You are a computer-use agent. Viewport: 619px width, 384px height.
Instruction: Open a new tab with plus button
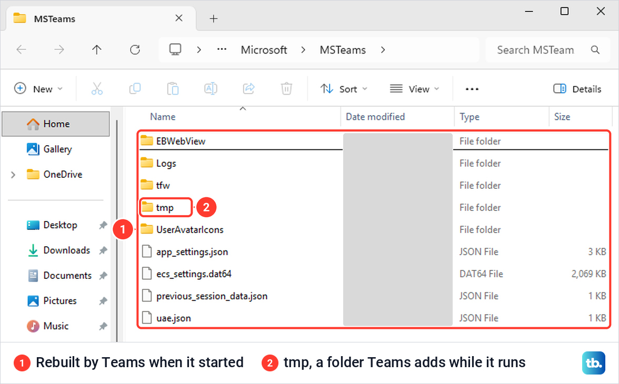214,18
